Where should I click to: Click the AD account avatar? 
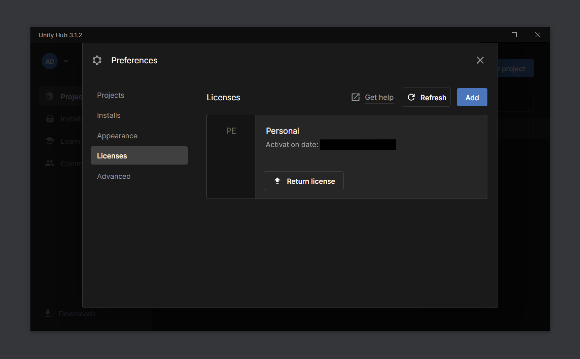[x=50, y=61]
